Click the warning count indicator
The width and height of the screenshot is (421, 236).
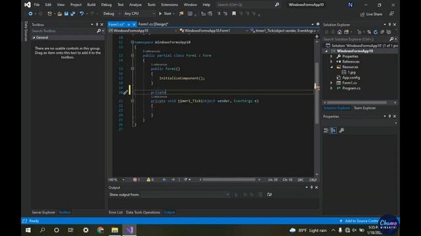click(150, 180)
